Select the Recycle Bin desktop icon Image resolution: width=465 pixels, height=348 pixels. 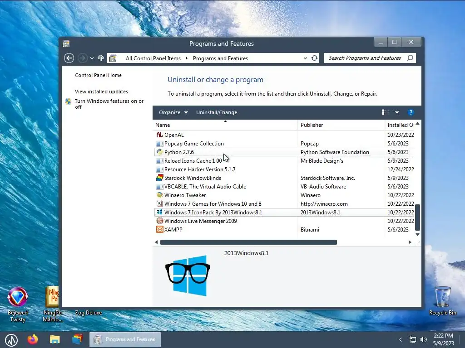(x=442, y=301)
